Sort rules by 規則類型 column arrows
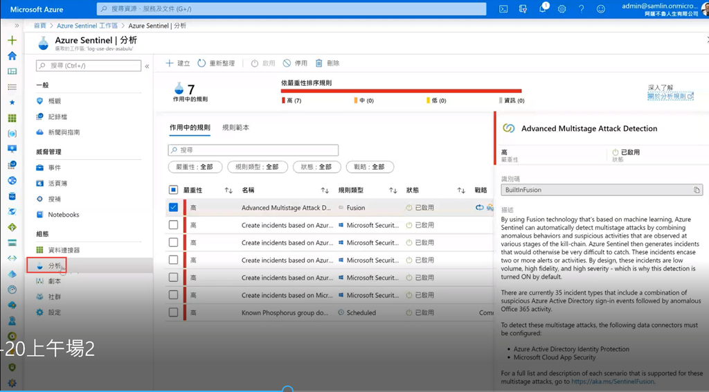Viewport: 709px width, 392px height. point(393,190)
